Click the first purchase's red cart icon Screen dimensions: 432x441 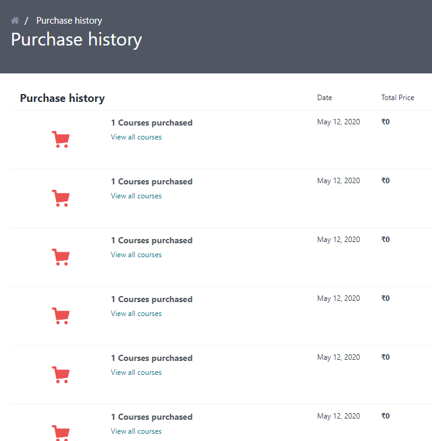(61, 140)
